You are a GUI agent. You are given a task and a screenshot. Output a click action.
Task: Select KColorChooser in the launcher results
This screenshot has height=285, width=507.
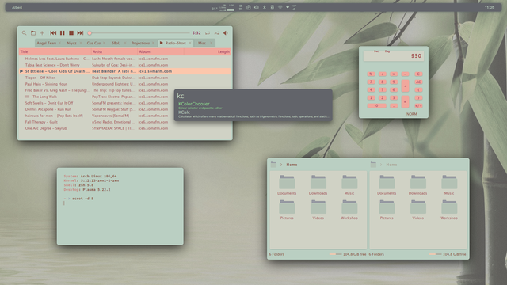click(x=194, y=104)
